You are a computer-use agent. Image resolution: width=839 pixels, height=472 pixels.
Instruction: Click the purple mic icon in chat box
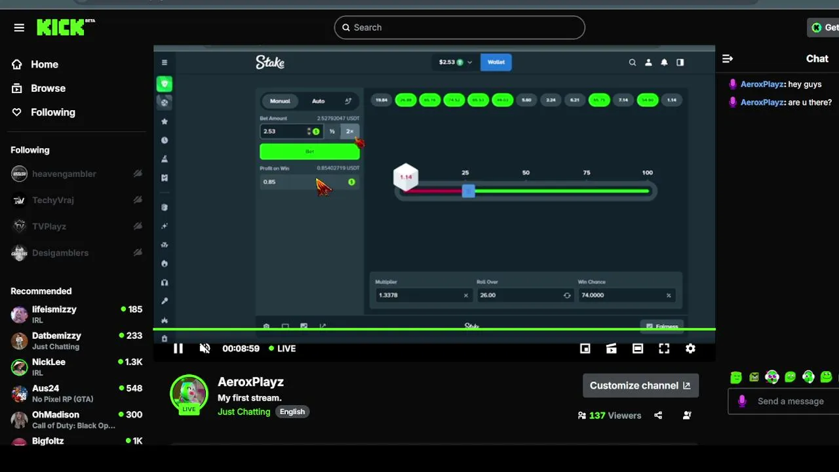tap(742, 401)
